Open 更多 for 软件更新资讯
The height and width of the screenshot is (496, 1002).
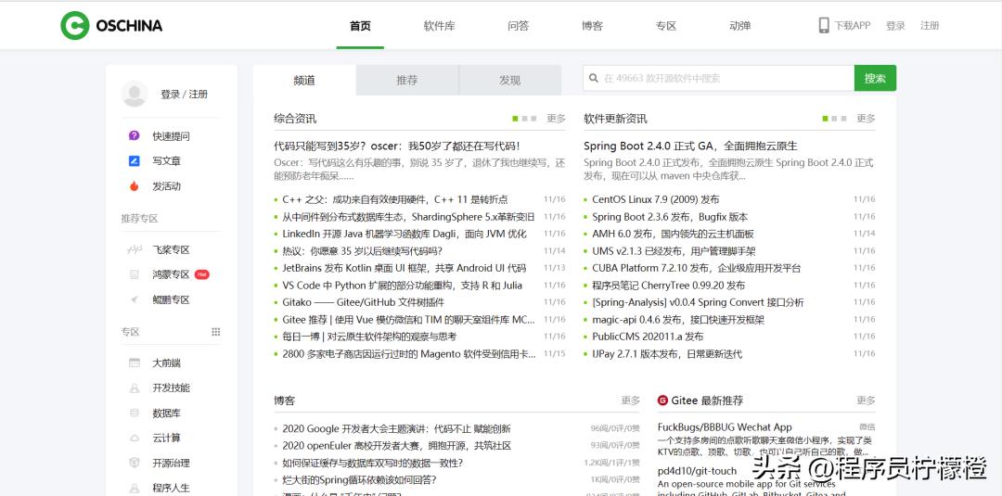click(x=866, y=118)
